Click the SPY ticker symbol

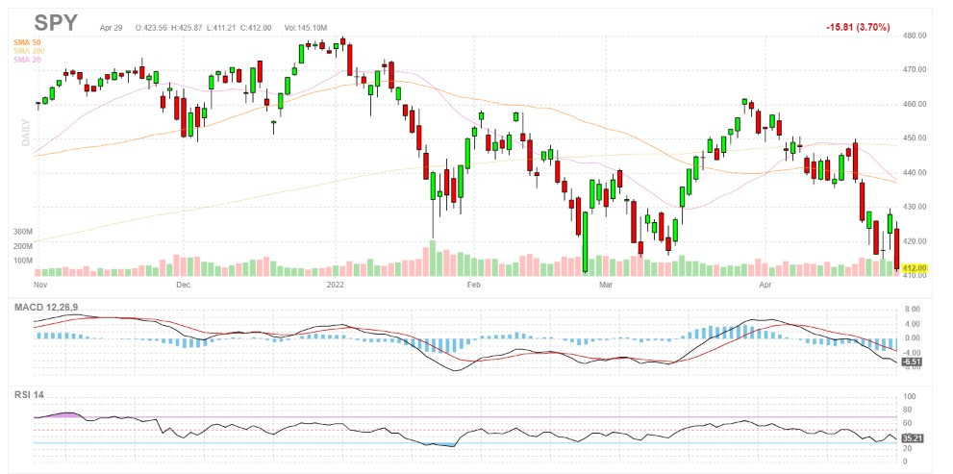(56, 23)
